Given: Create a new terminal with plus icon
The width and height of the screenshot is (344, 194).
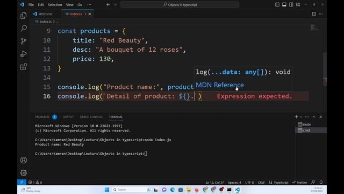Looking at the screenshot, I should (296, 117).
